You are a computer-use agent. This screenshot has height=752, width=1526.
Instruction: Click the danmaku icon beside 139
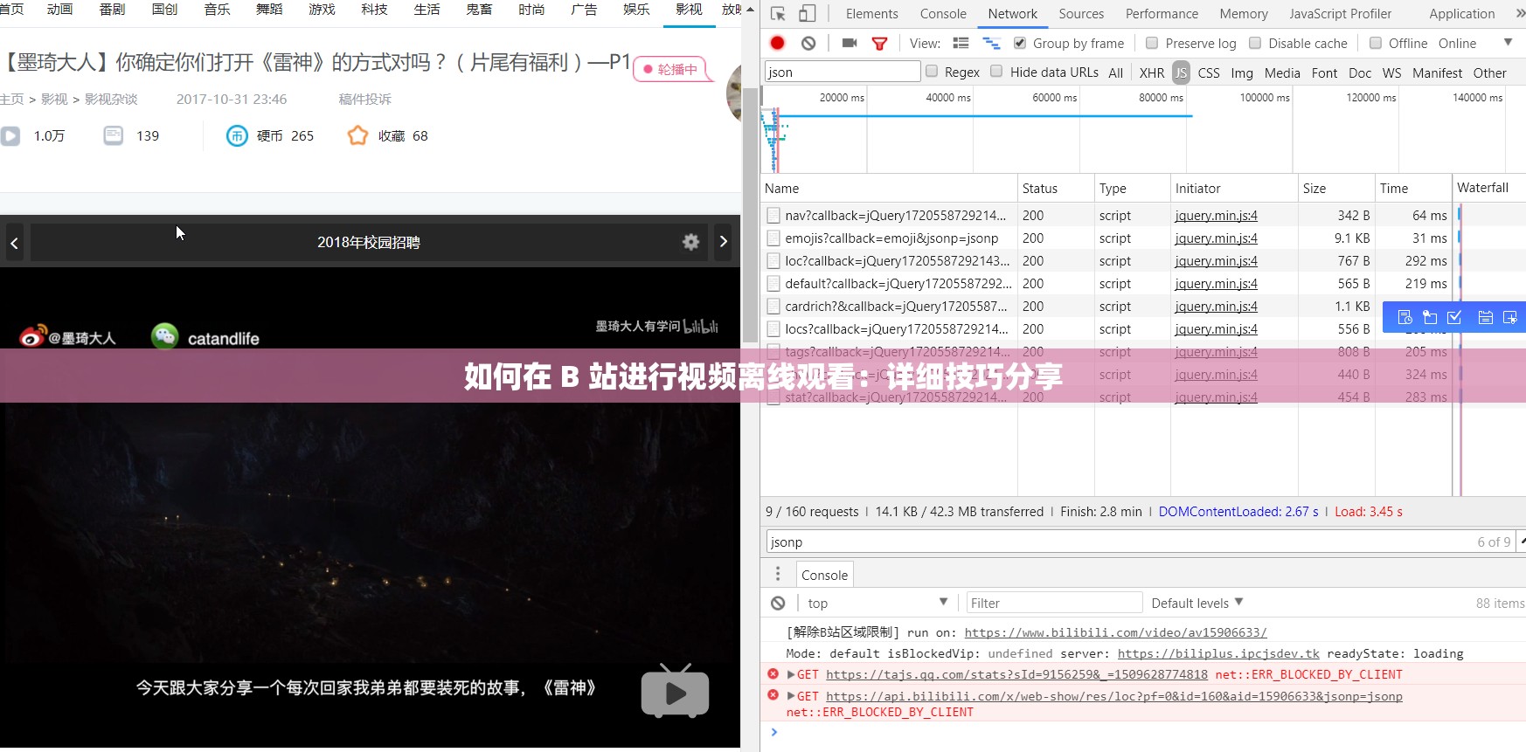click(114, 135)
